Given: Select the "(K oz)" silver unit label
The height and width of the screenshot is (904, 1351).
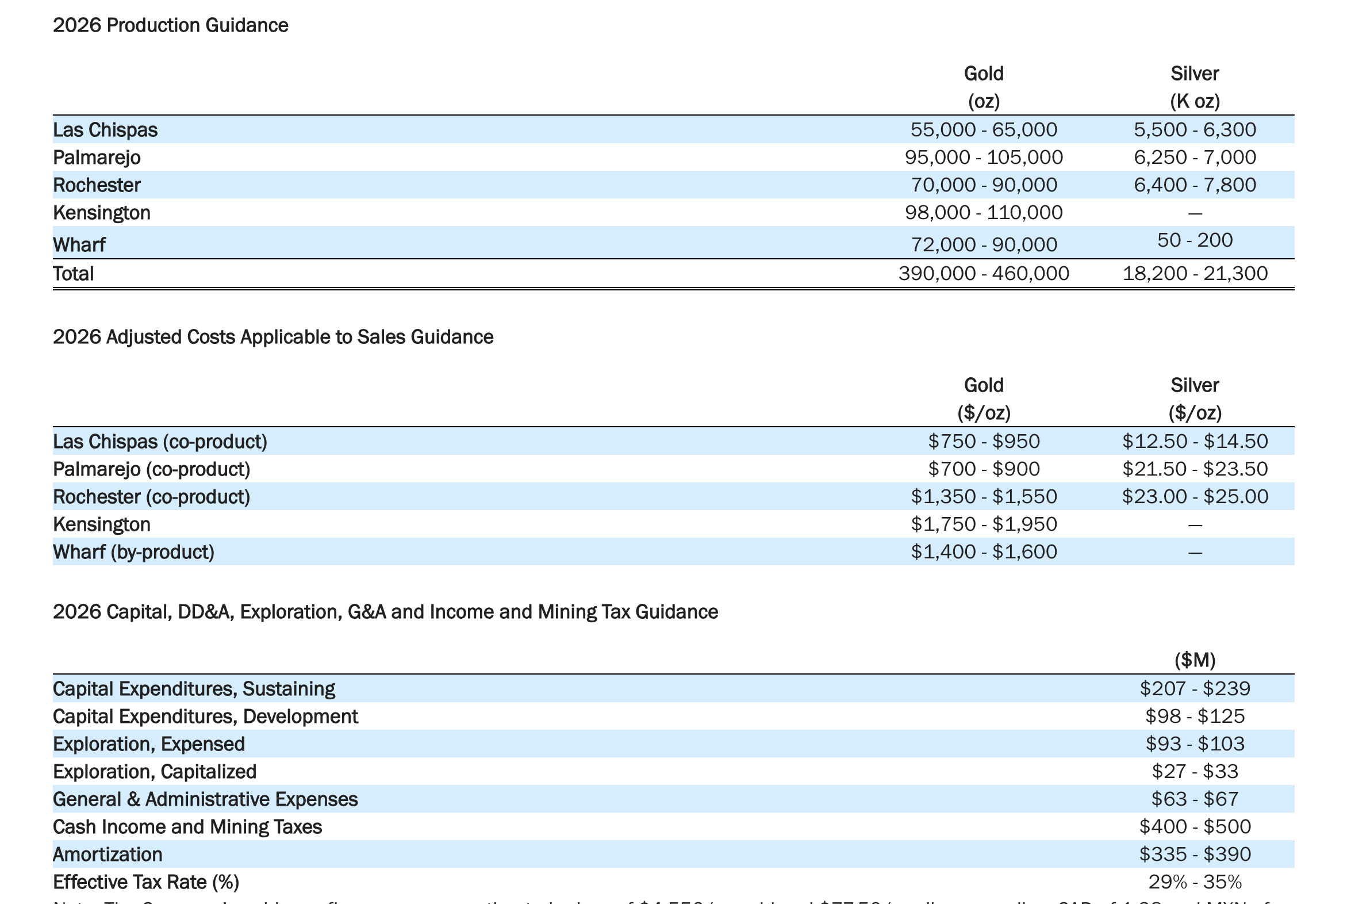Looking at the screenshot, I should (1195, 101).
